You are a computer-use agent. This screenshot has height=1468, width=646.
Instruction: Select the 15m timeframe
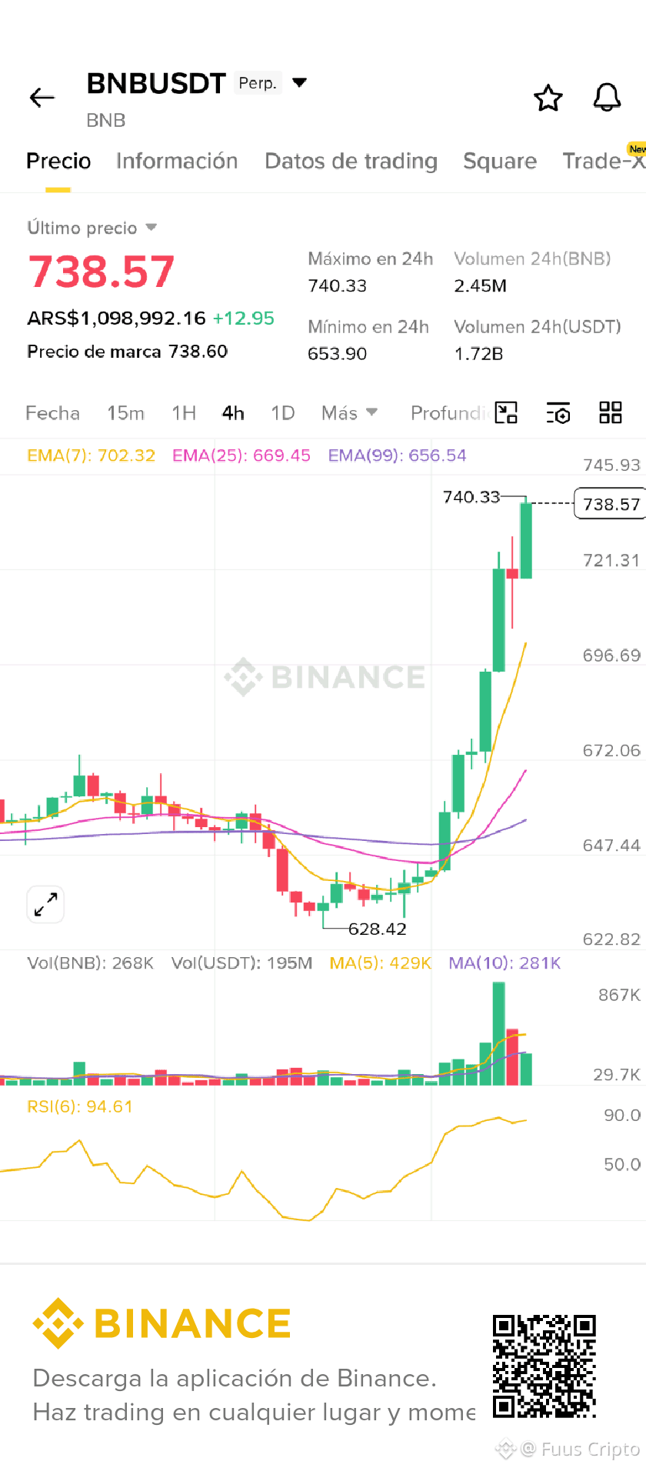tap(126, 413)
